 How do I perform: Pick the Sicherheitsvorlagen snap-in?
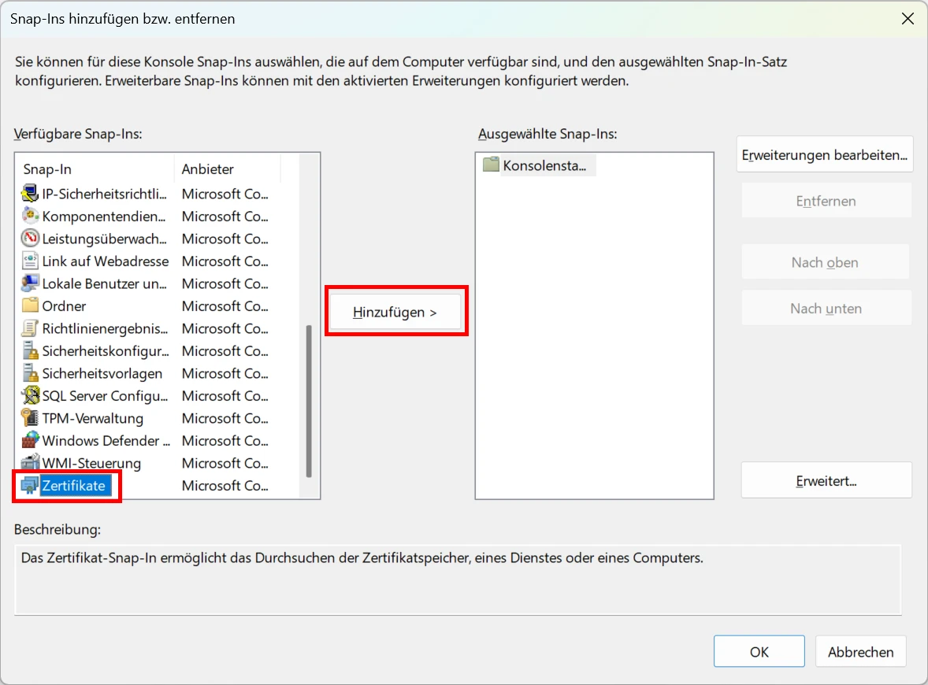pyautogui.click(x=102, y=373)
